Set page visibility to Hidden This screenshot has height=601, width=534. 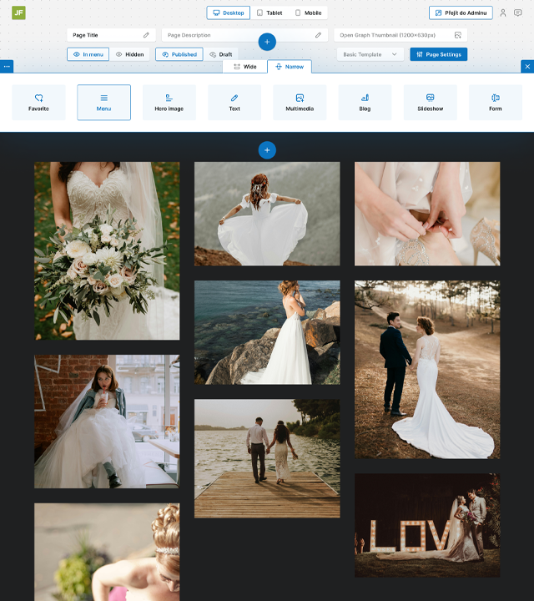pyautogui.click(x=129, y=54)
